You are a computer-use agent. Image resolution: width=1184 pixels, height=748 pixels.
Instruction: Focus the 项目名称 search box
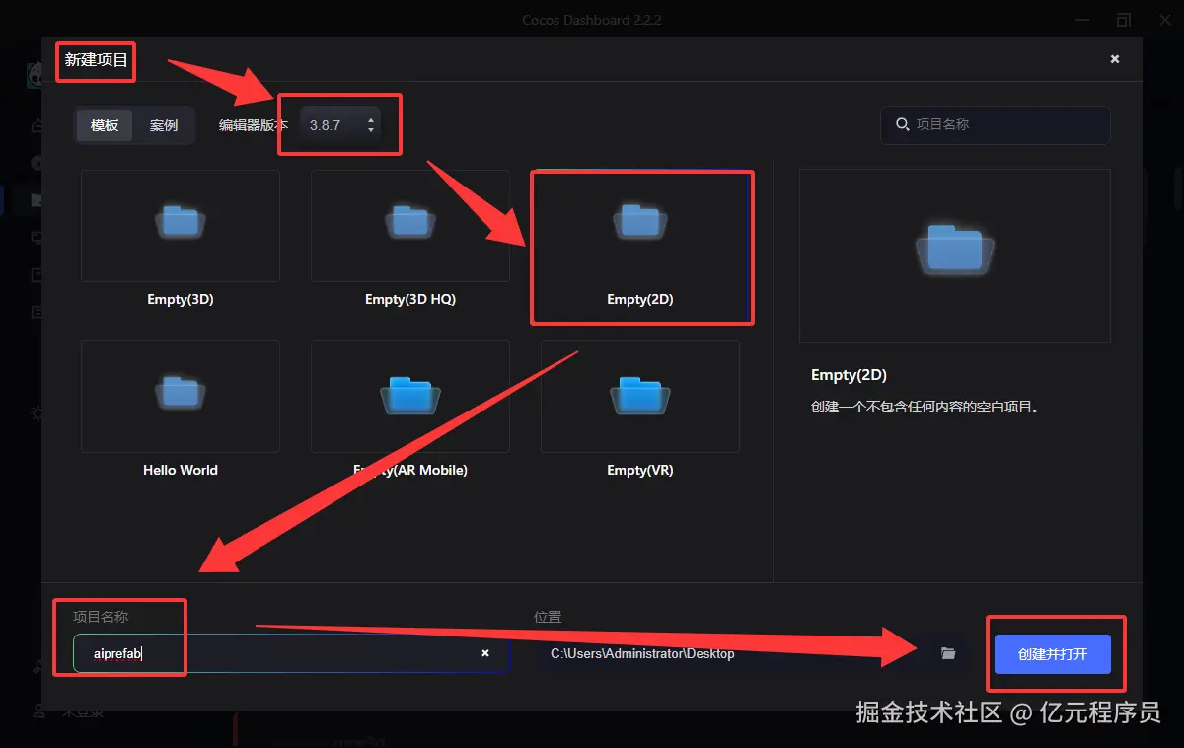[x=996, y=124]
